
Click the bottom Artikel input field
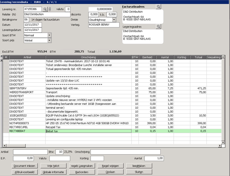[30, 152]
